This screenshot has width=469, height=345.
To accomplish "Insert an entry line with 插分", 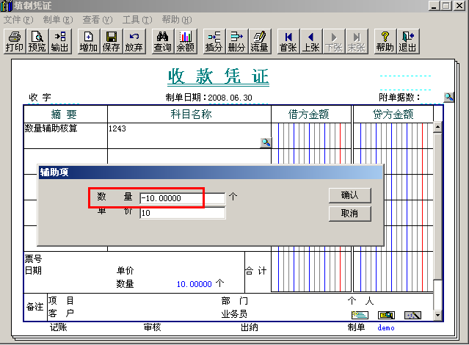I will (x=214, y=41).
